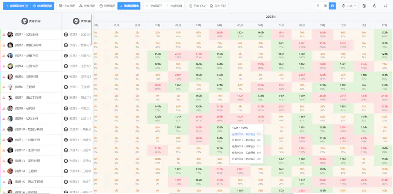
Task: Click avatar of 资源5 项目经理
Action: 10,77
